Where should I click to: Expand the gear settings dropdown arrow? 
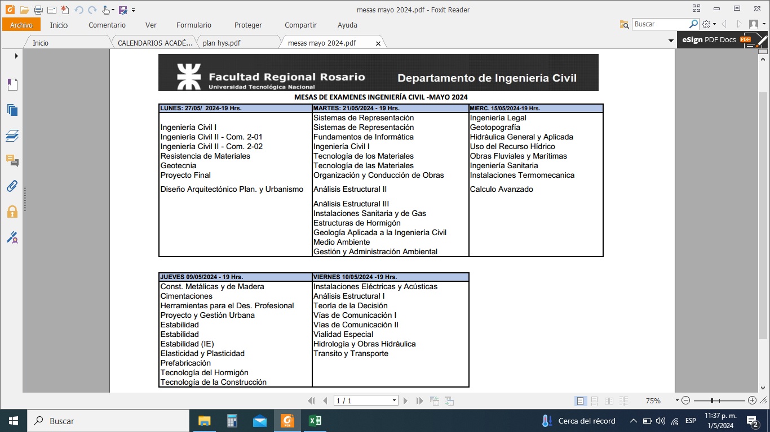pos(714,25)
